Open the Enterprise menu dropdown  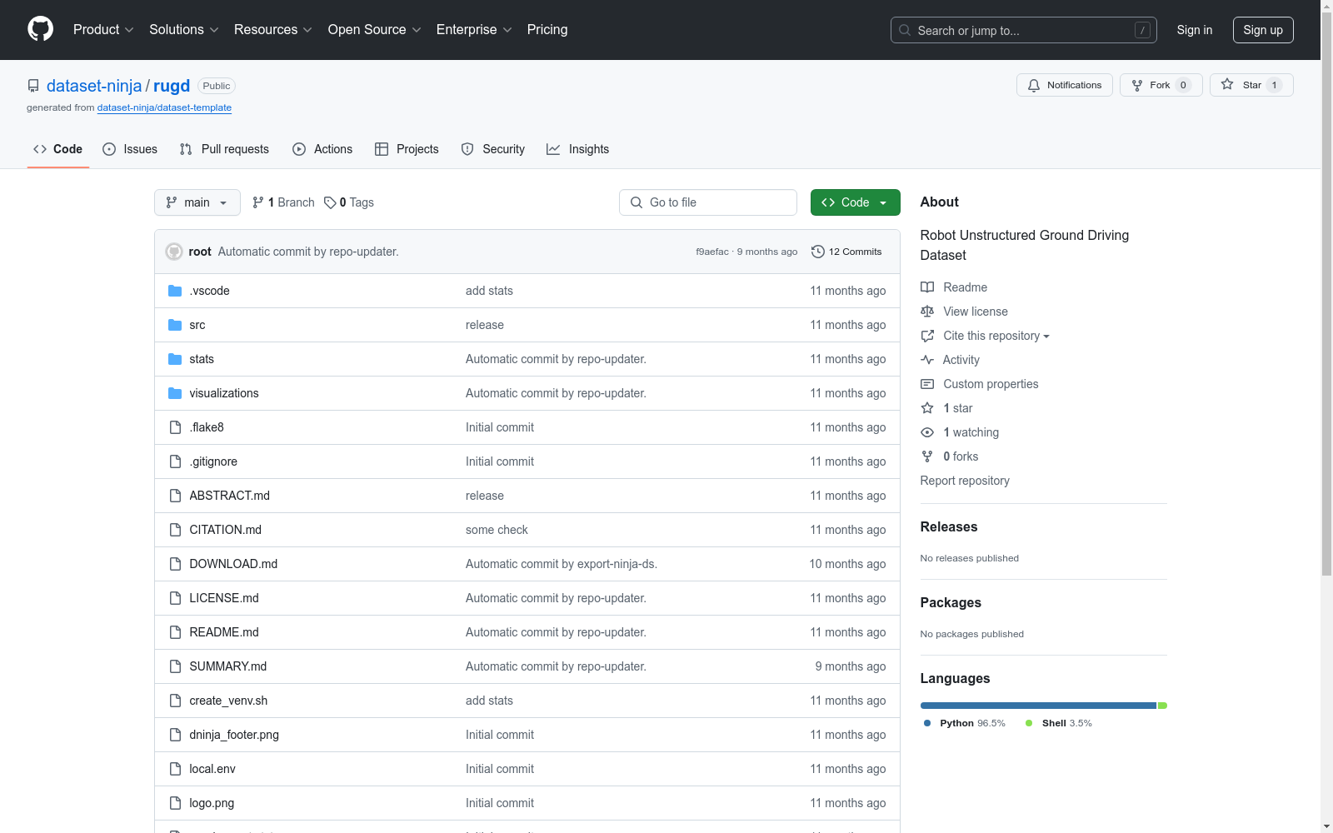[474, 30]
